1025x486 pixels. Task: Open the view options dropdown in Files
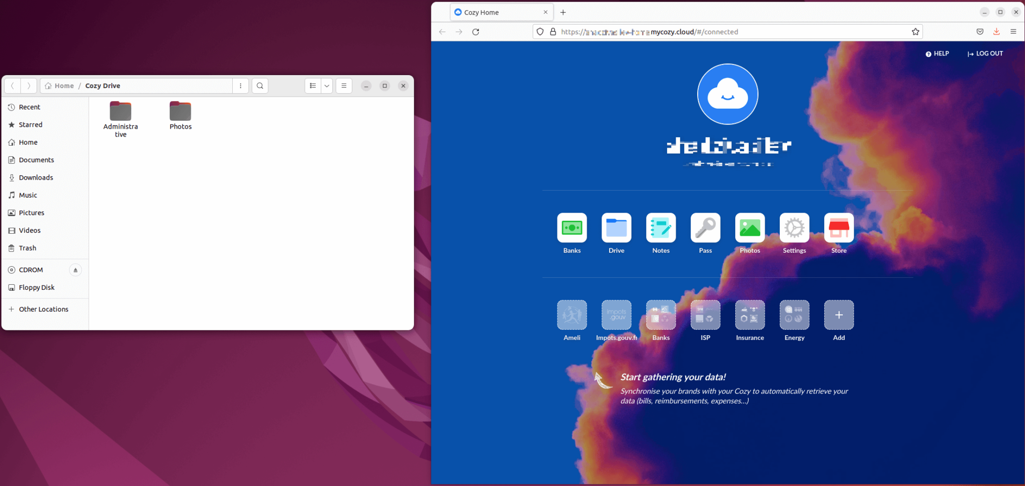pos(327,86)
